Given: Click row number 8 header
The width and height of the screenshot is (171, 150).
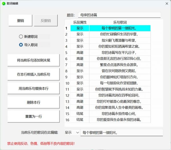Looking at the screenshot, I should pos(68,71).
